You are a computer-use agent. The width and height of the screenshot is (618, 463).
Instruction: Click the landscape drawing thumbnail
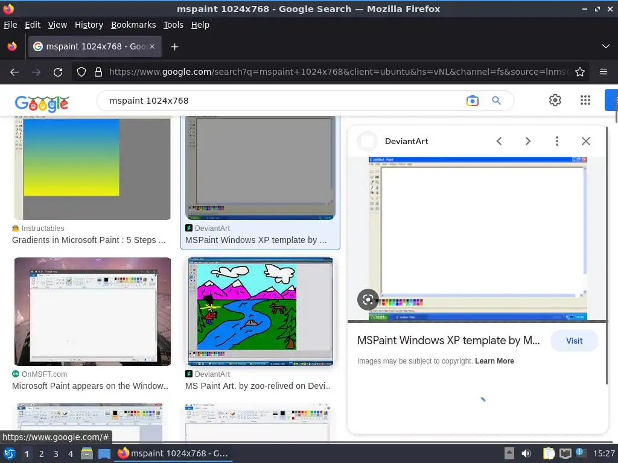[261, 312]
